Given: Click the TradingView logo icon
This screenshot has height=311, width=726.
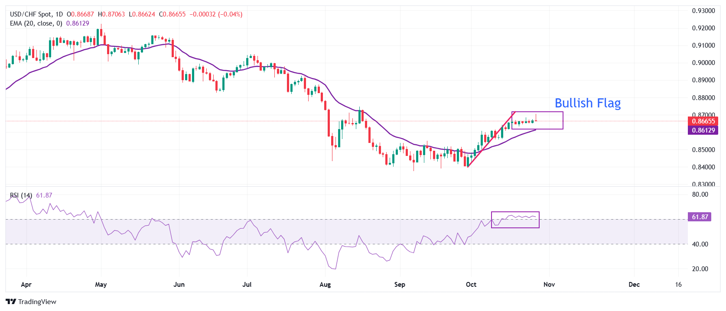Looking at the screenshot, I should point(11,301).
